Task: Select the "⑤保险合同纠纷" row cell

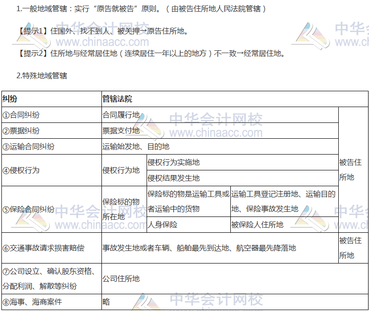Action: (x=29, y=209)
